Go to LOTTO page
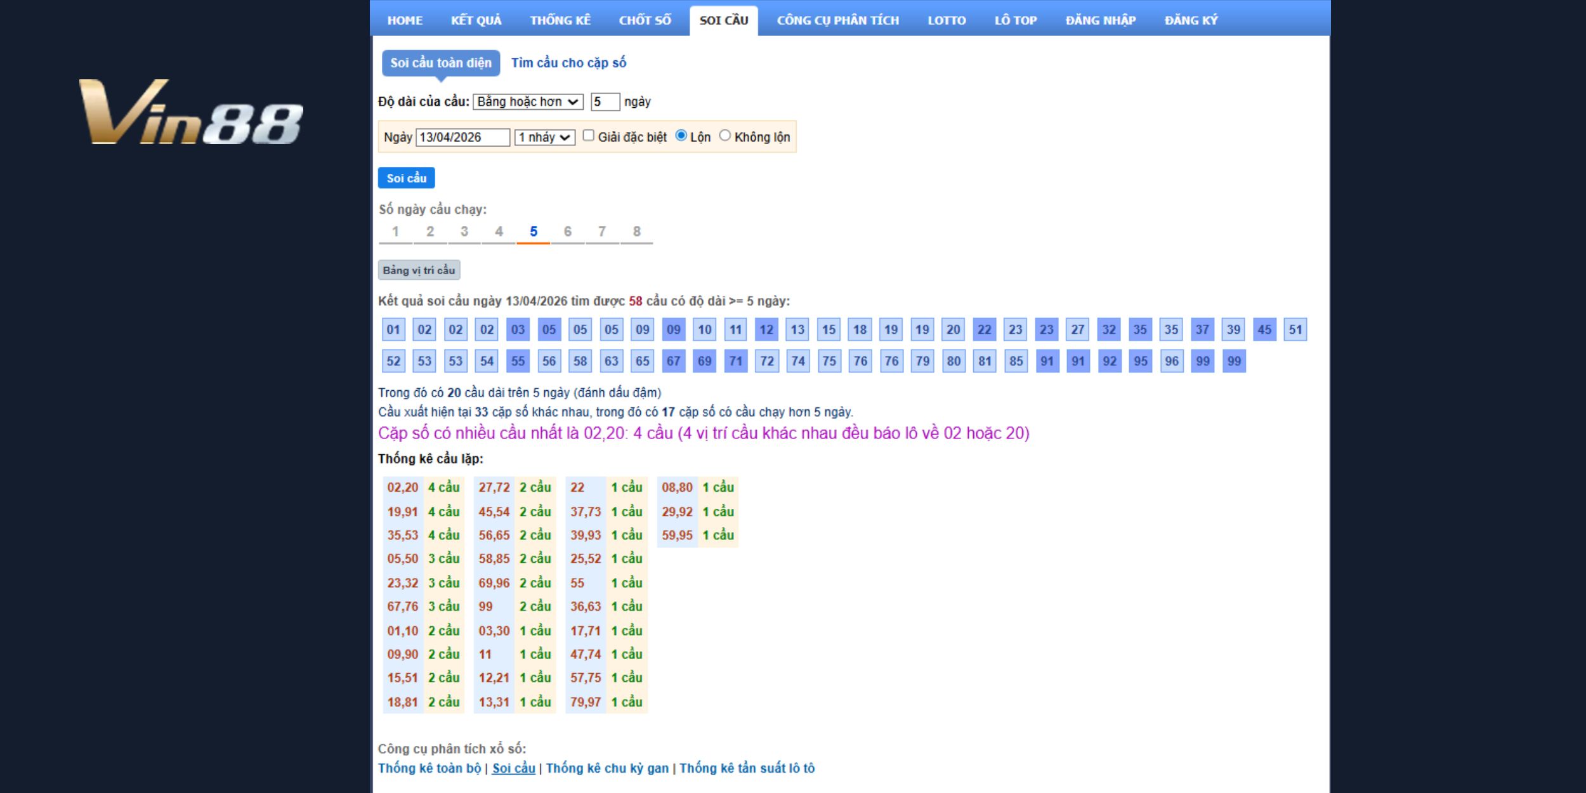The height and width of the screenshot is (793, 1586). click(947, 20)
